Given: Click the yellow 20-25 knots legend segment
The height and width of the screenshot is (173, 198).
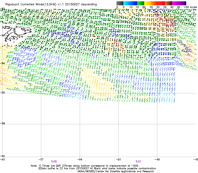Looking at the screenshot, I should pos(148,3).
